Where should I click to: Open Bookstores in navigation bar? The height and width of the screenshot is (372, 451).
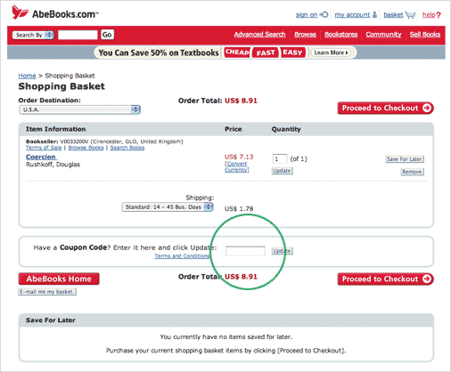coord(340,35)
